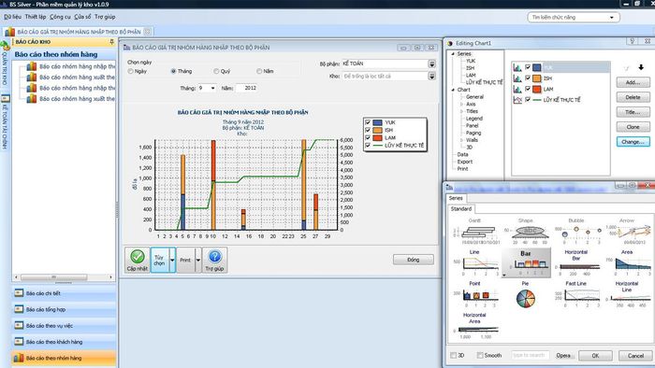This screenshot has width=655, height=368.
Task: Click the Clone button
Action: tap(633, 127)
